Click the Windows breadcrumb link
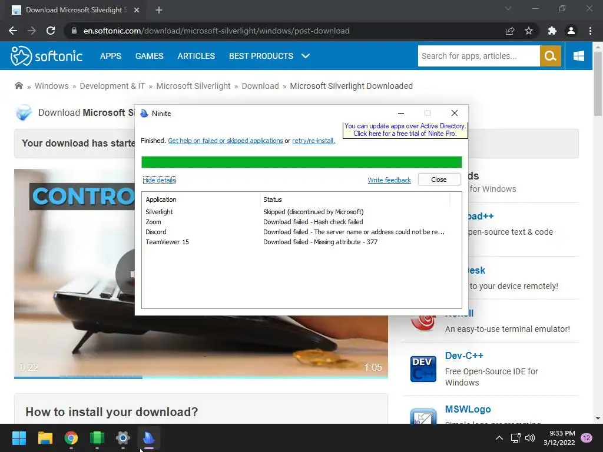 52,86
